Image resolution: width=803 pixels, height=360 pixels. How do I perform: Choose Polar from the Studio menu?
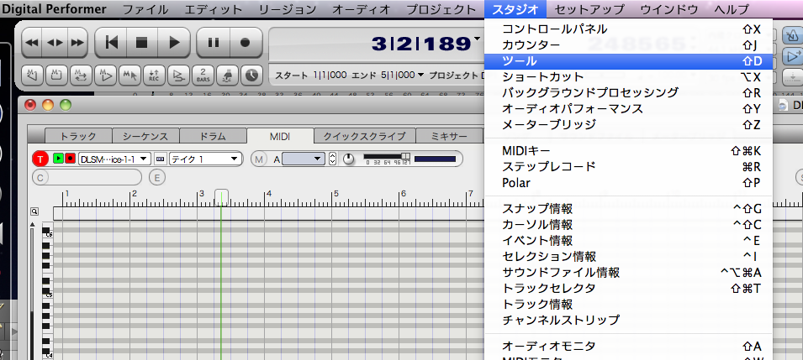pyautogui.click(x=628, y=183)
